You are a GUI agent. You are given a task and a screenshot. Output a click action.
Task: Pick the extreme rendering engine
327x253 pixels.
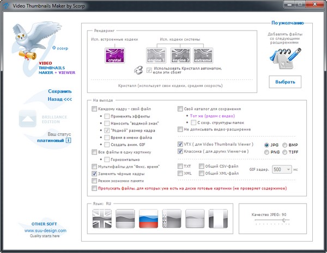[202, 54]
